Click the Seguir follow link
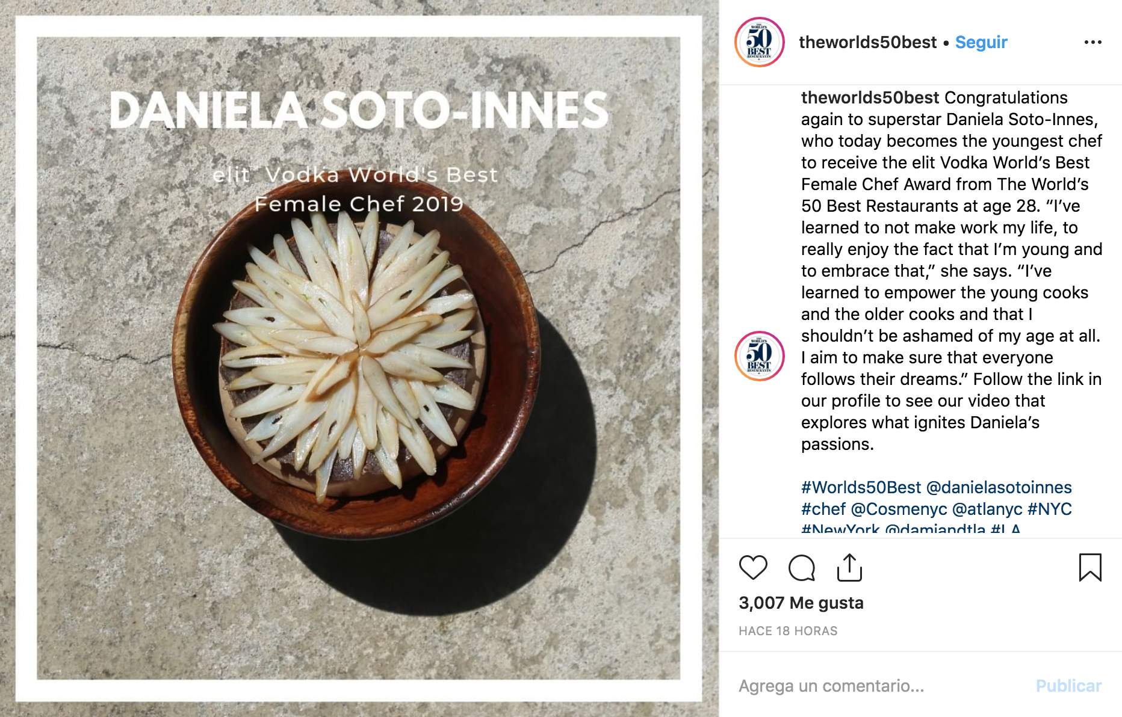The height and width of the screenshot is (717, 1122). (x=981, y=42)
